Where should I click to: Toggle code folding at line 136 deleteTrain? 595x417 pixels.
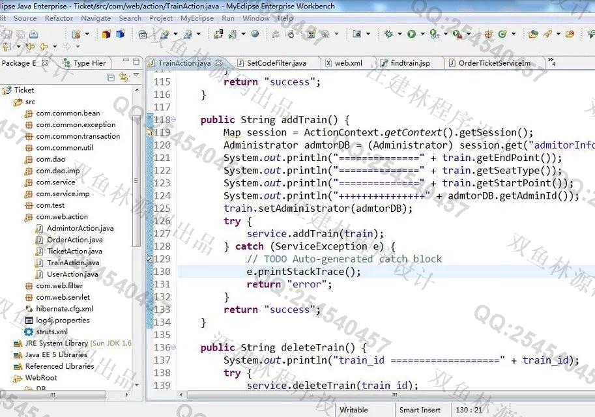(x=173, y=347)
